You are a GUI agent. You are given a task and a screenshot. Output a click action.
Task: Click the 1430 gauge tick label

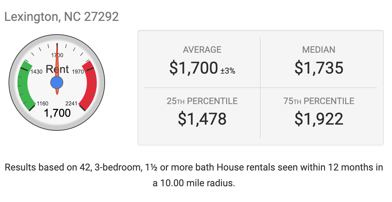coord(37,72)
